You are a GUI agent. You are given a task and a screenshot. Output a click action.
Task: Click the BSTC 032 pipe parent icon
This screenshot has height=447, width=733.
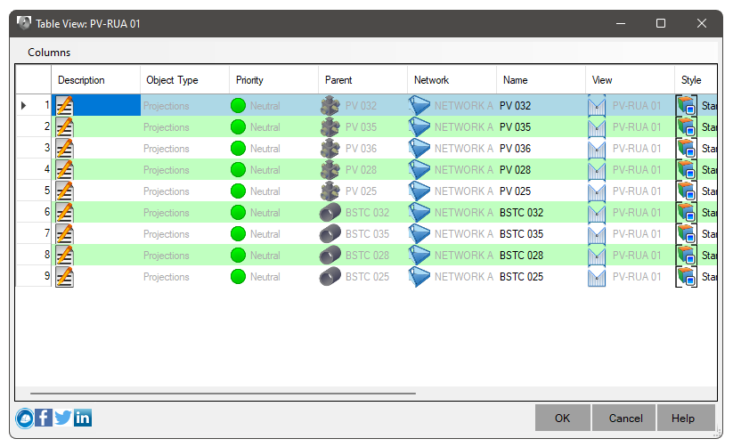[x=330, y=213]
